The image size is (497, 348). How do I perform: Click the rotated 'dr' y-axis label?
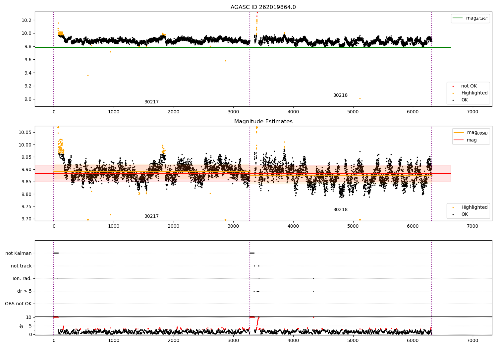click(x=22, y=326)
